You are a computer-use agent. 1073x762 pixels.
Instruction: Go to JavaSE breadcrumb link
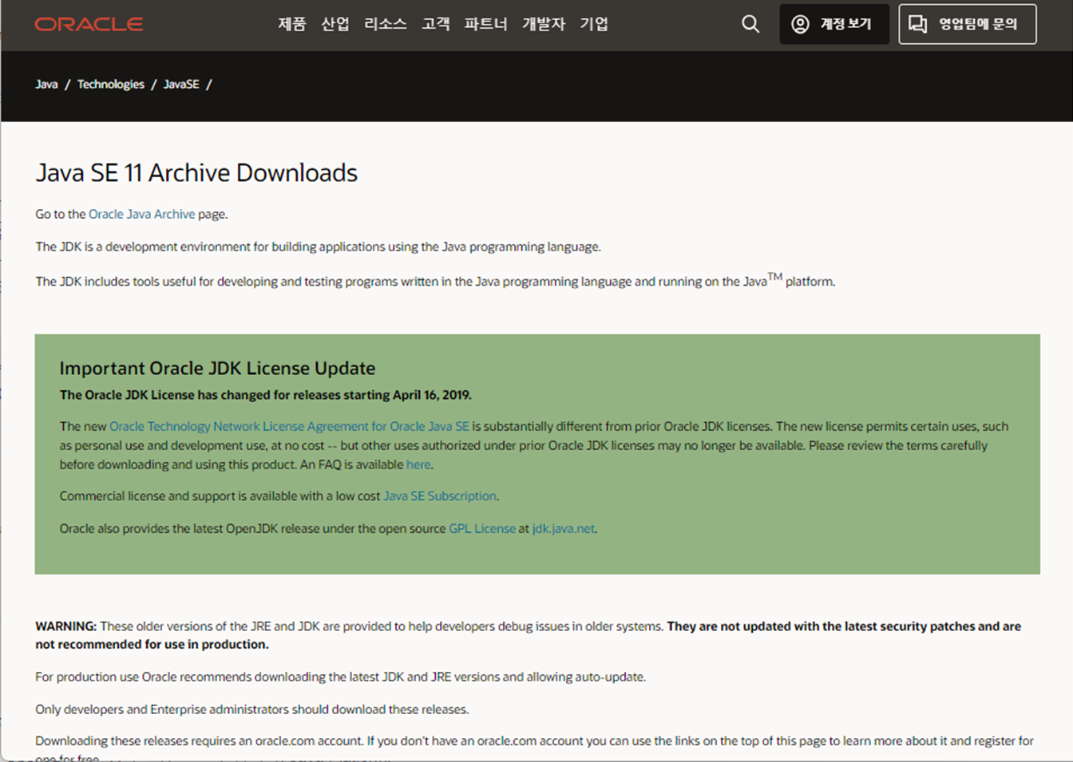click(x=181, y=84)
